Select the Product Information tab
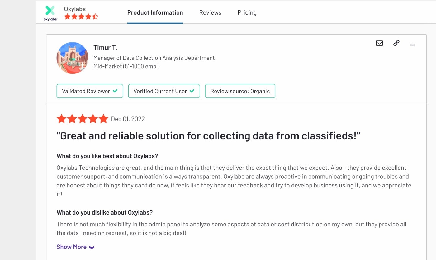 155,12
